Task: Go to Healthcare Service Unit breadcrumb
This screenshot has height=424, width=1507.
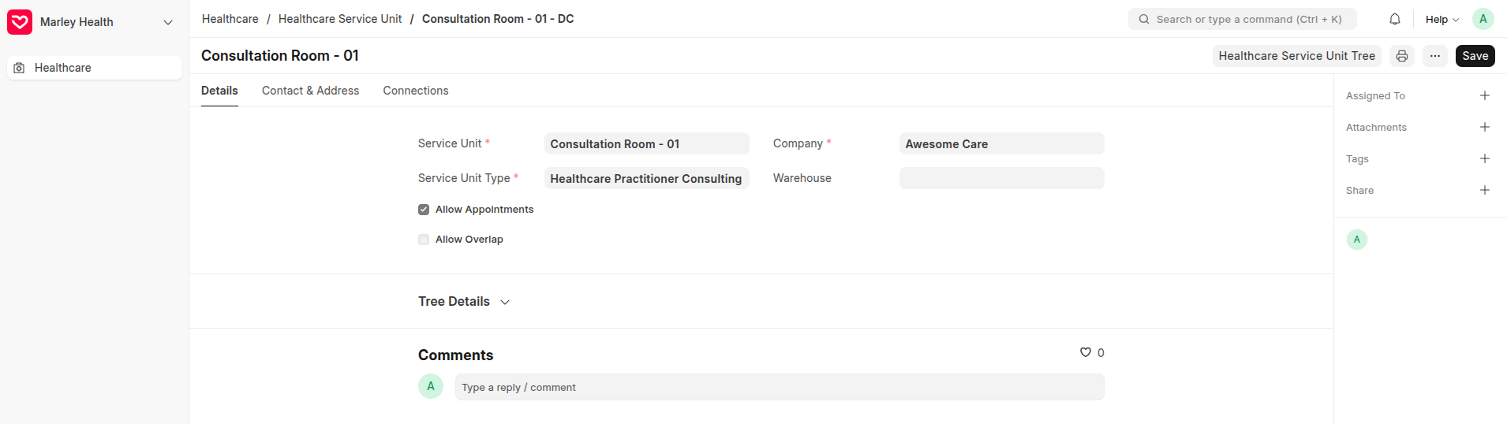Action: pyautogui.click(x=340, y=19)
